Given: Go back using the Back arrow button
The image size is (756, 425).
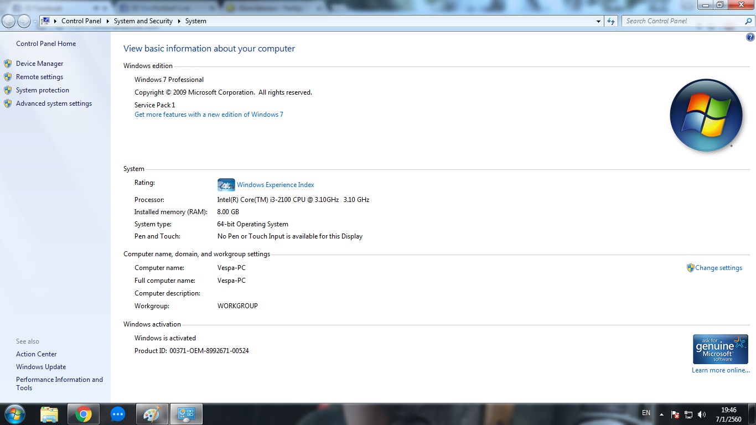Looking at the screenshot, I should coord(9,21).
